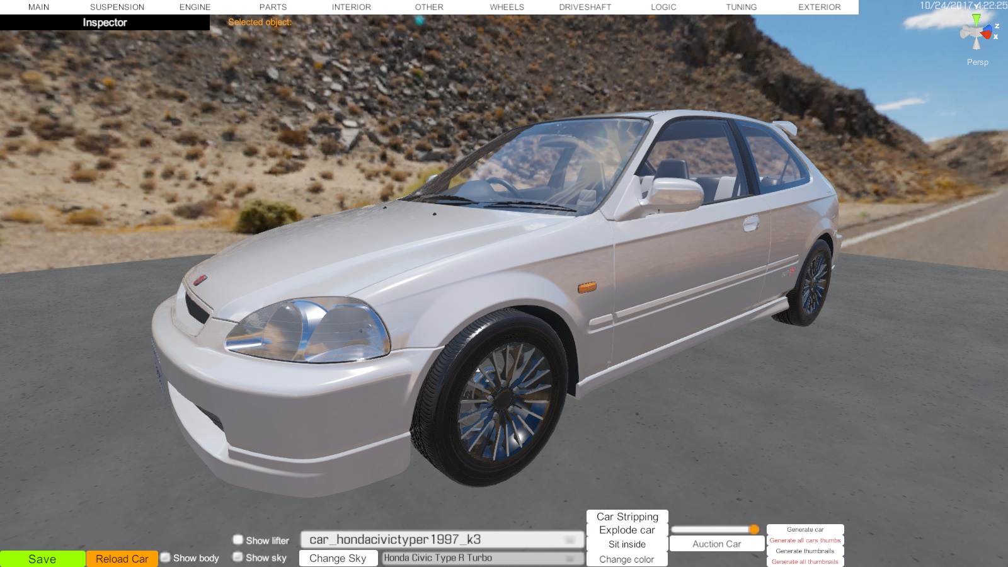Click the orange slider handle above Auction Car
The height and width of the screenshot is (567, 1008).
click(x=754, y=529)
